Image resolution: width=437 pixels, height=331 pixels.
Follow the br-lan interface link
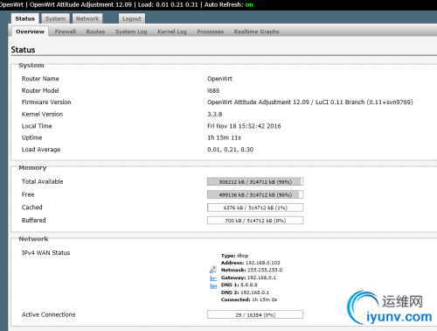(x=213, y=282)
